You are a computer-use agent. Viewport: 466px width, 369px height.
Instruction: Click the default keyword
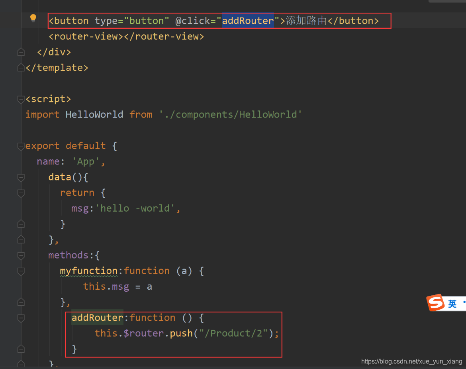(x=86, y=146)
